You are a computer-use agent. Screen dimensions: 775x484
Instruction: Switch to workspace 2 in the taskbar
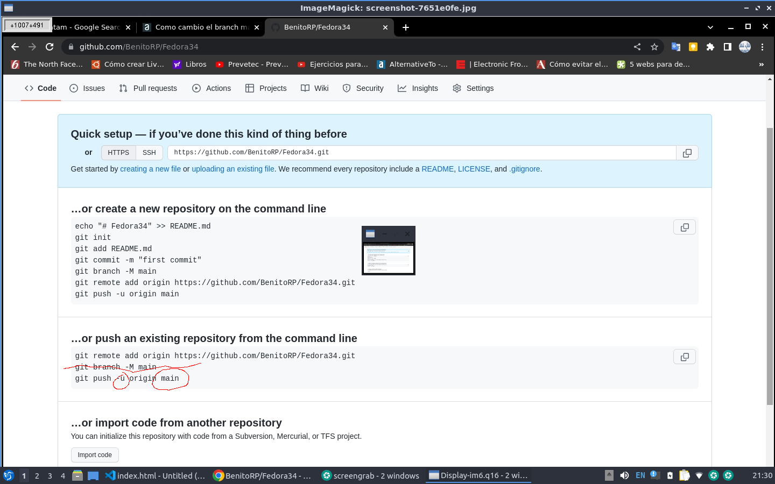(x=37, y=476)
